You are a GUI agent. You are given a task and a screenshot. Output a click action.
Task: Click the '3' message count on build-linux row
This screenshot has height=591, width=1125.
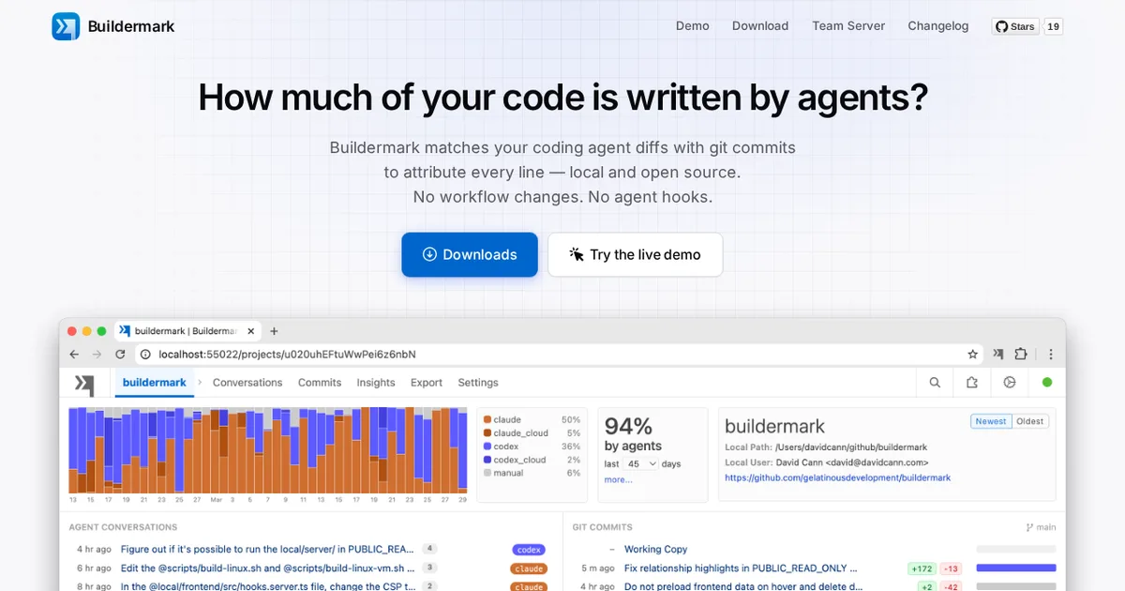430,568
